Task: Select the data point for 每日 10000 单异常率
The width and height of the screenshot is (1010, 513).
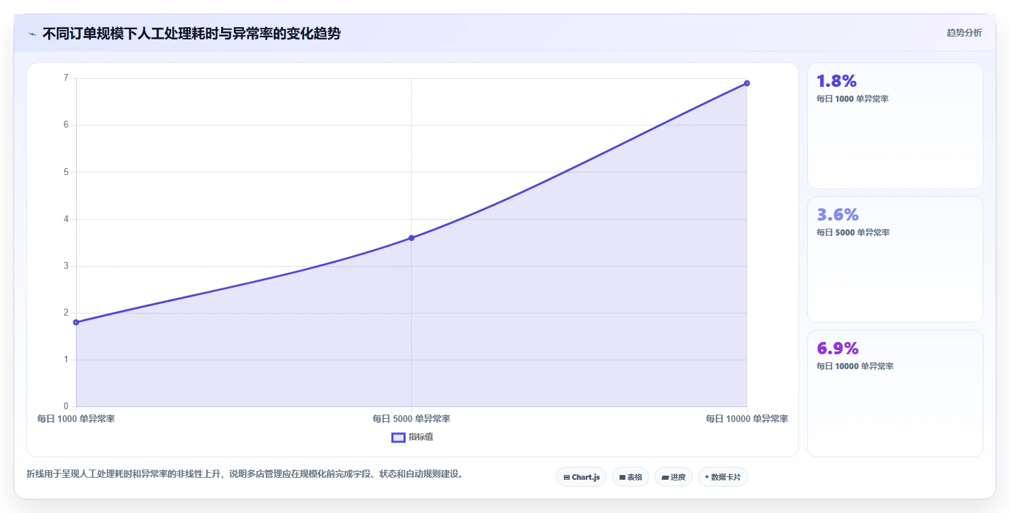Action: [x=747, y=83]
